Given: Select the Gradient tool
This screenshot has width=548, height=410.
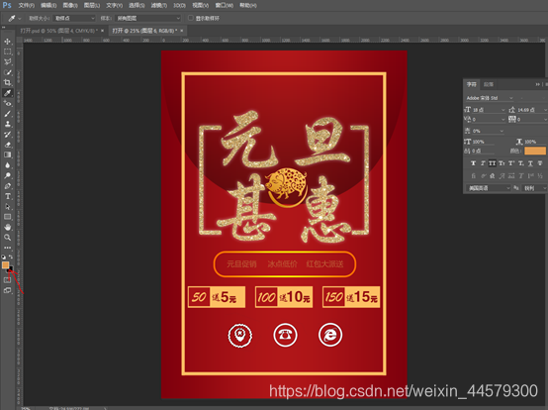Looking at the screenshot, I should pos(7,154).
